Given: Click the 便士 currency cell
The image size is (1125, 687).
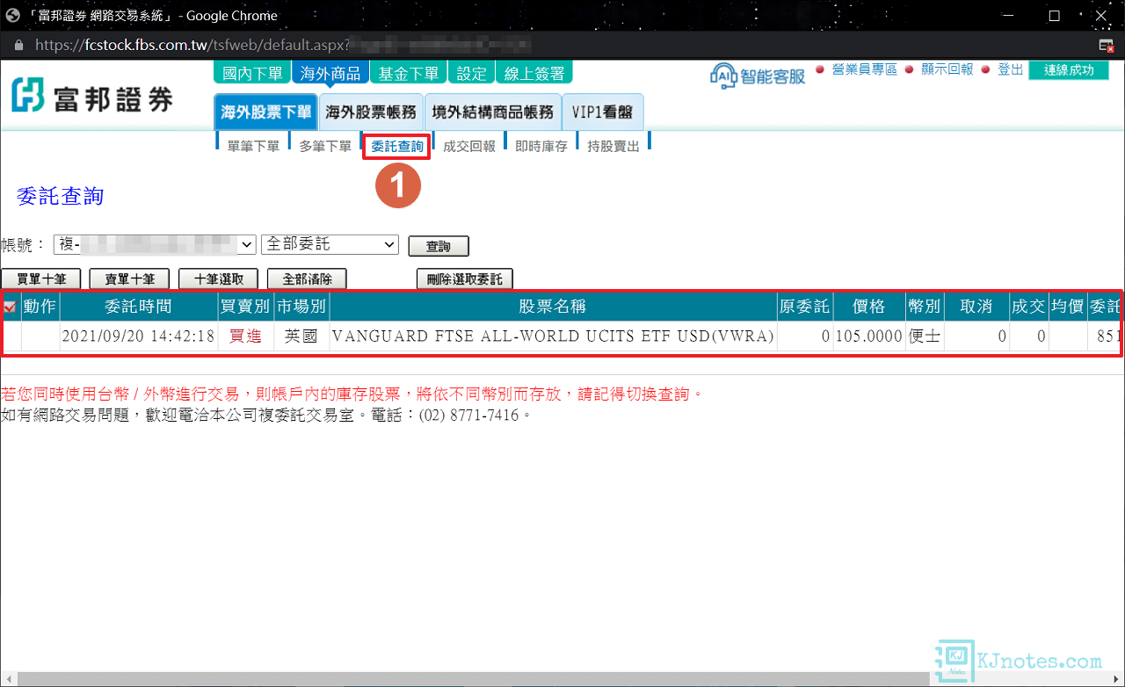Looking at the screenshot, I should point(925,336).
